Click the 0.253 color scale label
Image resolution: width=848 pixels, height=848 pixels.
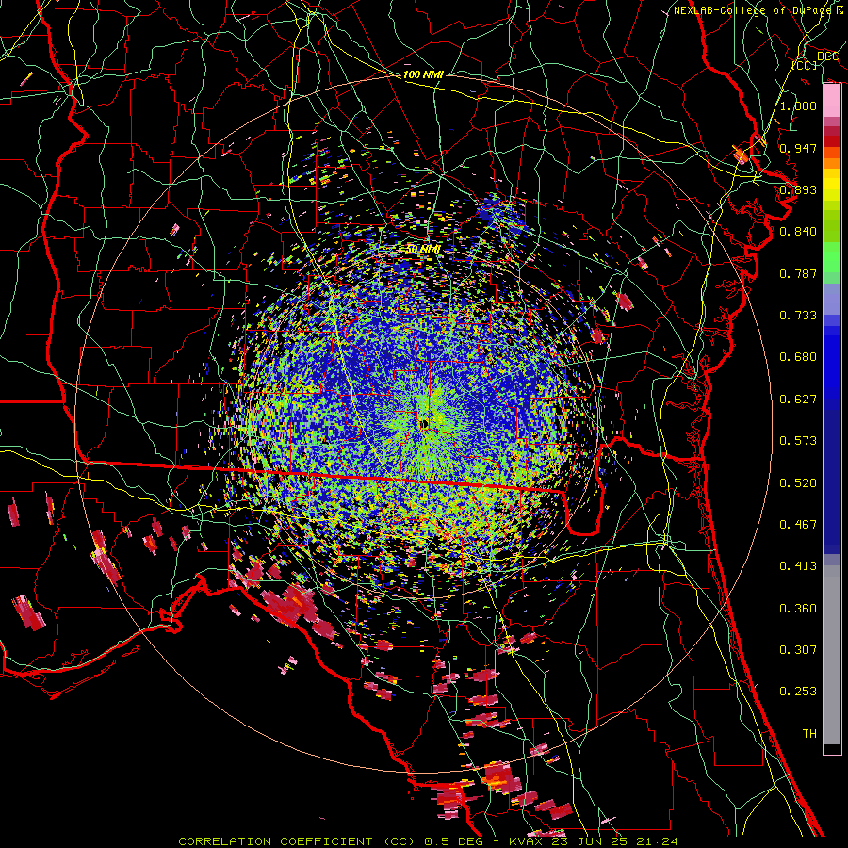click(798, 692)
